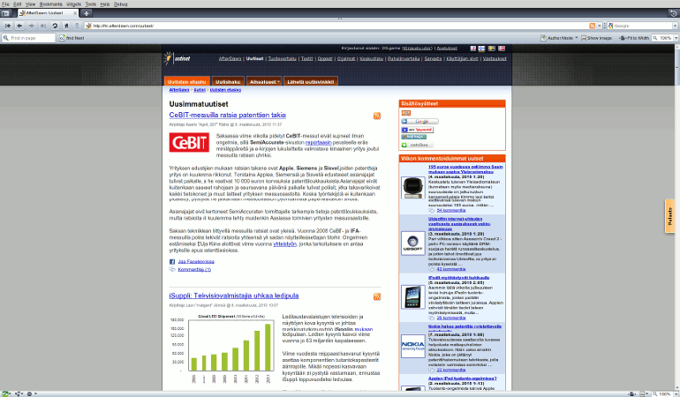Open the Google search engine dropdown
Image resolution: width=680 pixels, height=397 pixels.
pos(675,26)
